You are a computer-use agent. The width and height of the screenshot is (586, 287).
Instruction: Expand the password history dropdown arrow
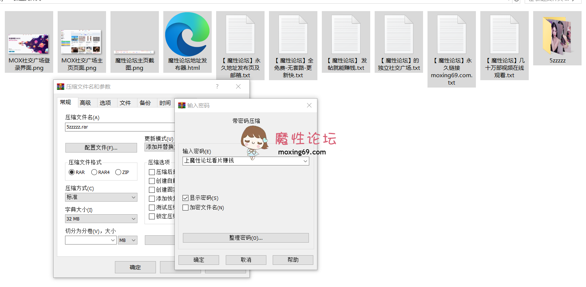pyautogui.click(x=305, y=161)
